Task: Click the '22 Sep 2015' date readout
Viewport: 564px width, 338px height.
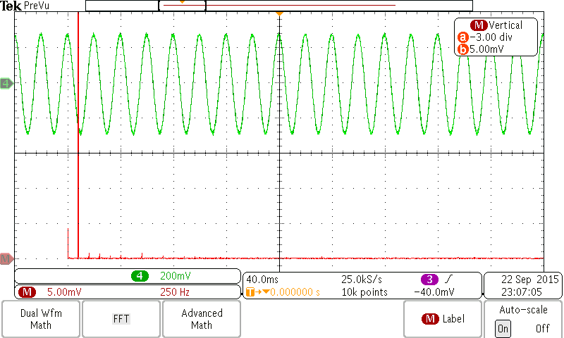Action: pyautogui.click(x=530, y=279)
